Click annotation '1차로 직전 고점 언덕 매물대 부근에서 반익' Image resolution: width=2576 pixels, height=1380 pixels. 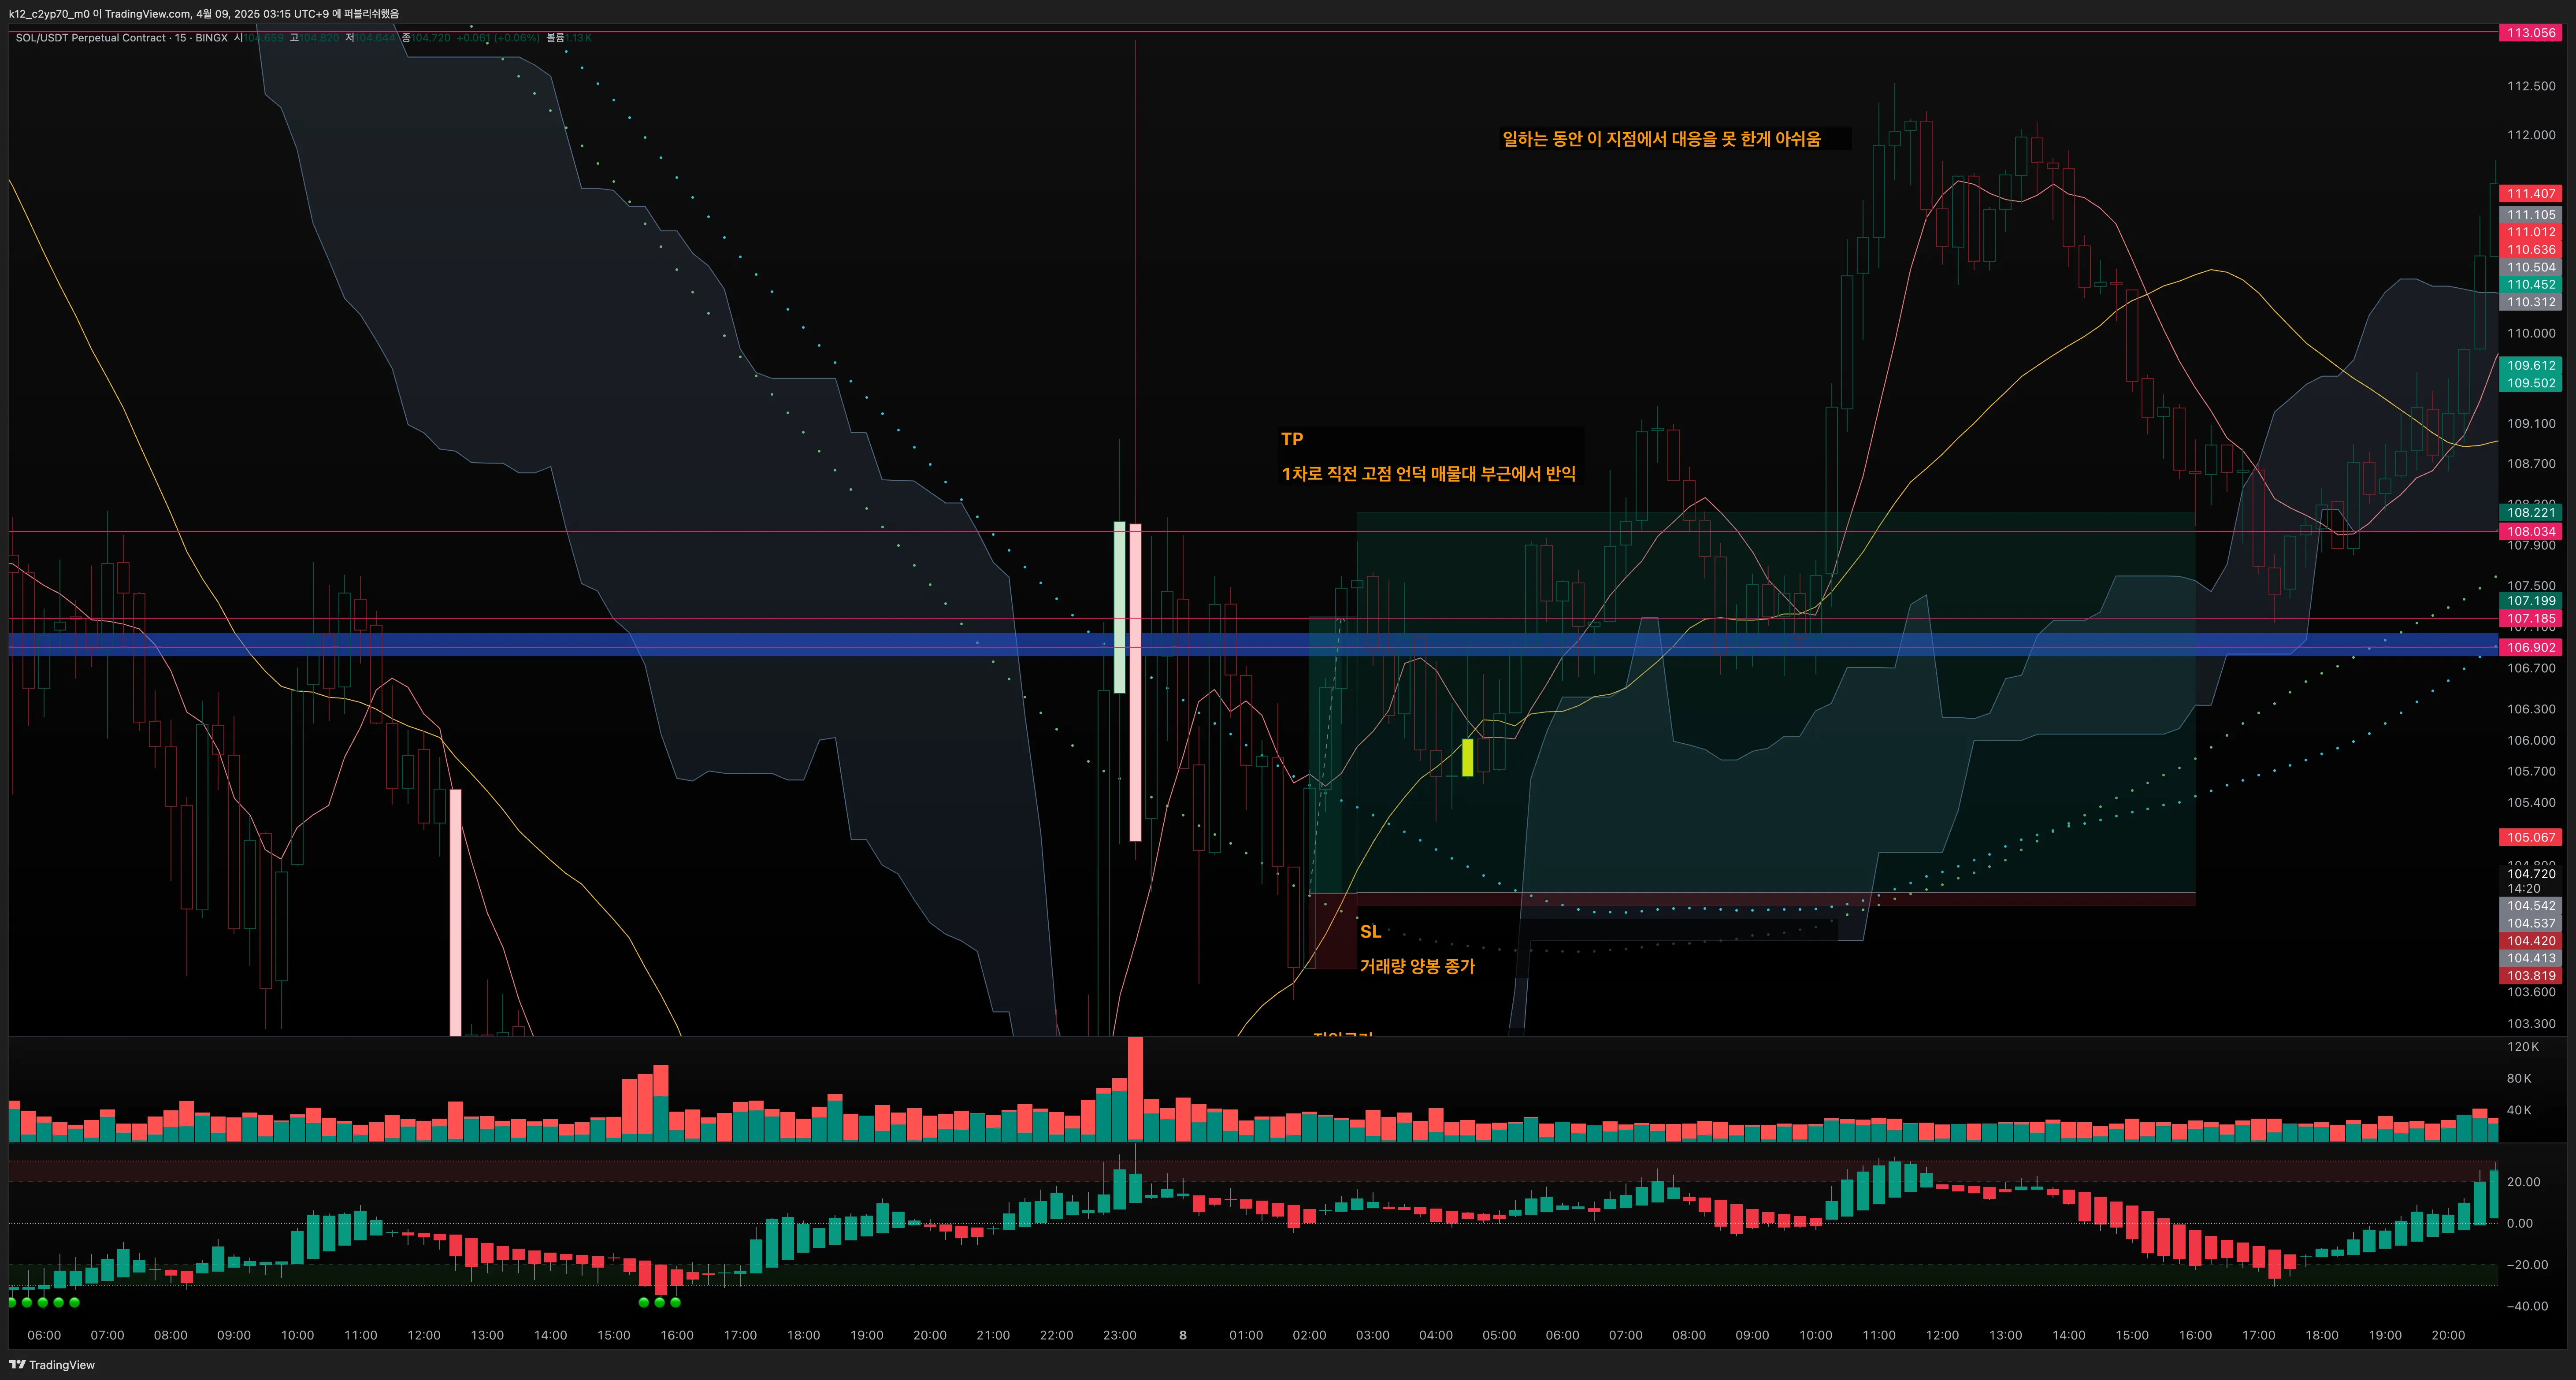(1428, 473)
